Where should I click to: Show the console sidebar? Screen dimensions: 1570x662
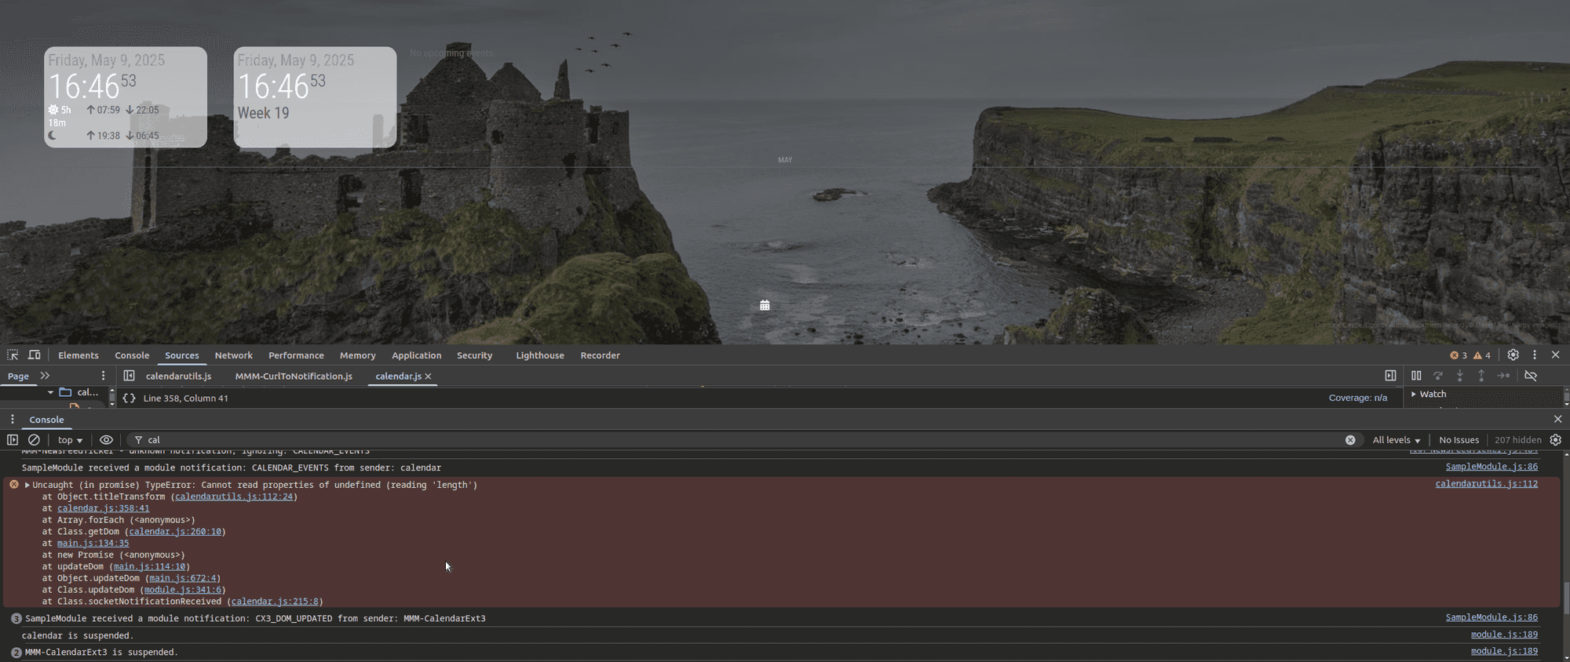point(13,440)
